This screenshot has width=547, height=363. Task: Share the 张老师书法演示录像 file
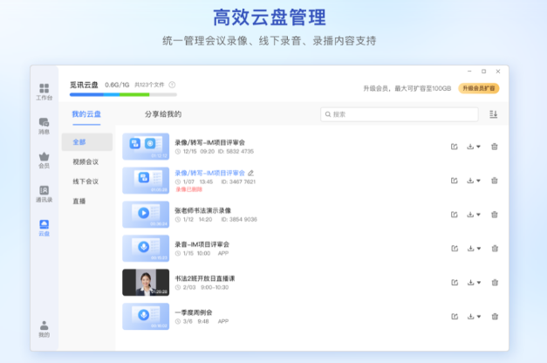pos(455,215)
